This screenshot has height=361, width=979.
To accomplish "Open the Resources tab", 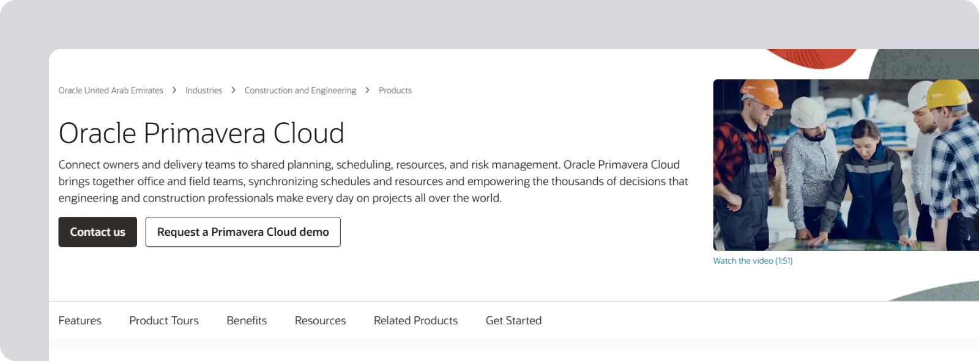I will click(x=320, y=321).
